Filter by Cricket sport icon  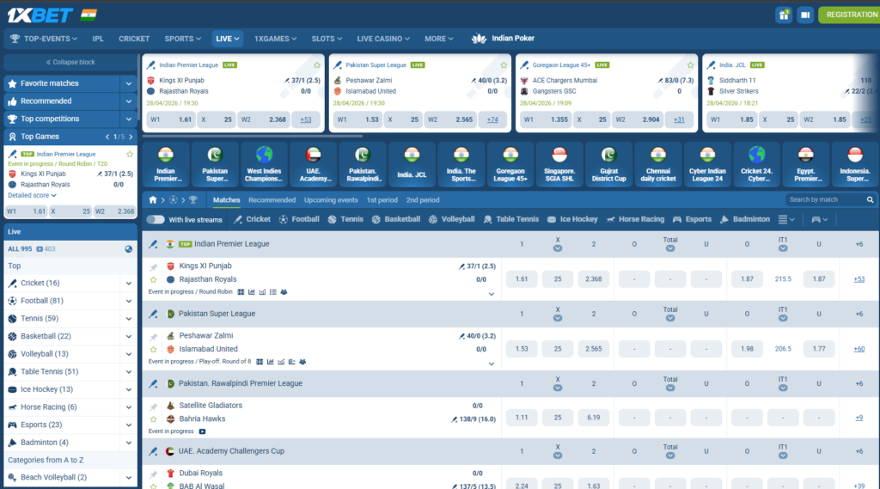coord(238,219)
